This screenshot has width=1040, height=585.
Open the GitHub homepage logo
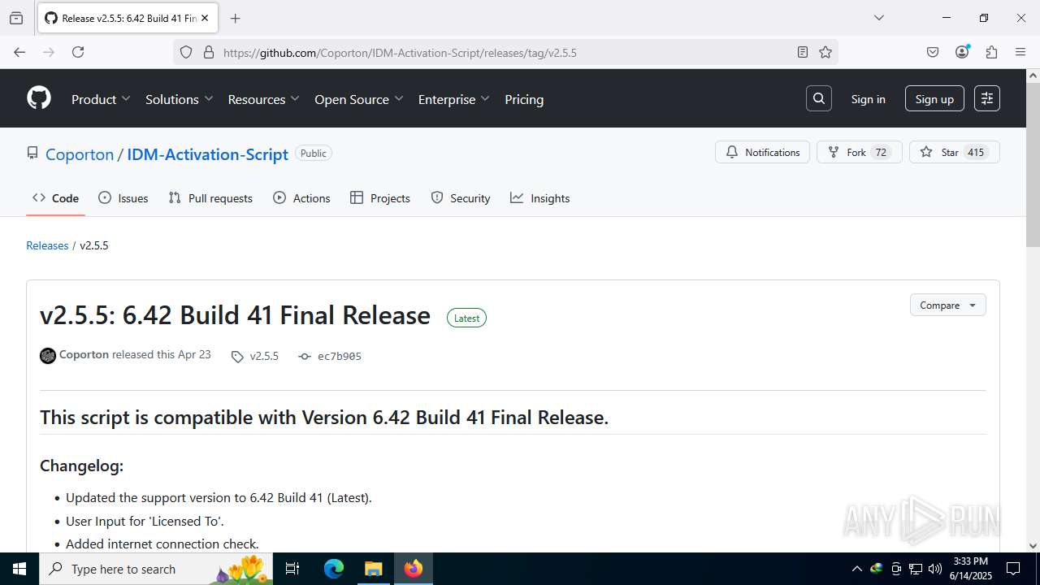(39, 98)
